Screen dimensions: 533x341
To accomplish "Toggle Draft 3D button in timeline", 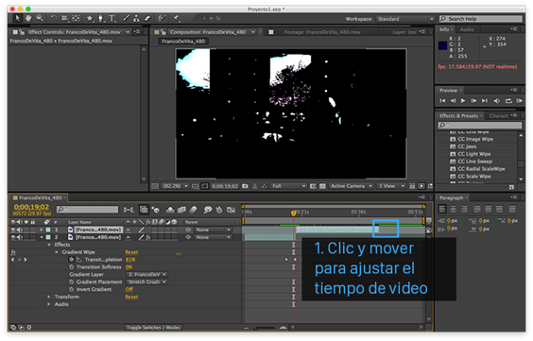I will (x=156, y=211).
